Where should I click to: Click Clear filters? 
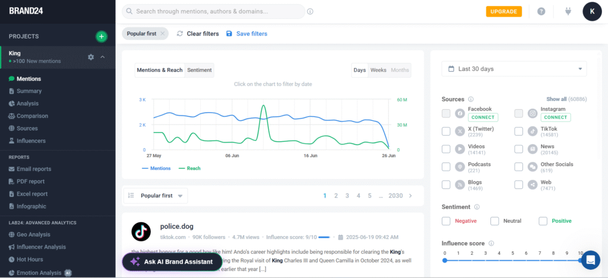click(198, 34)
